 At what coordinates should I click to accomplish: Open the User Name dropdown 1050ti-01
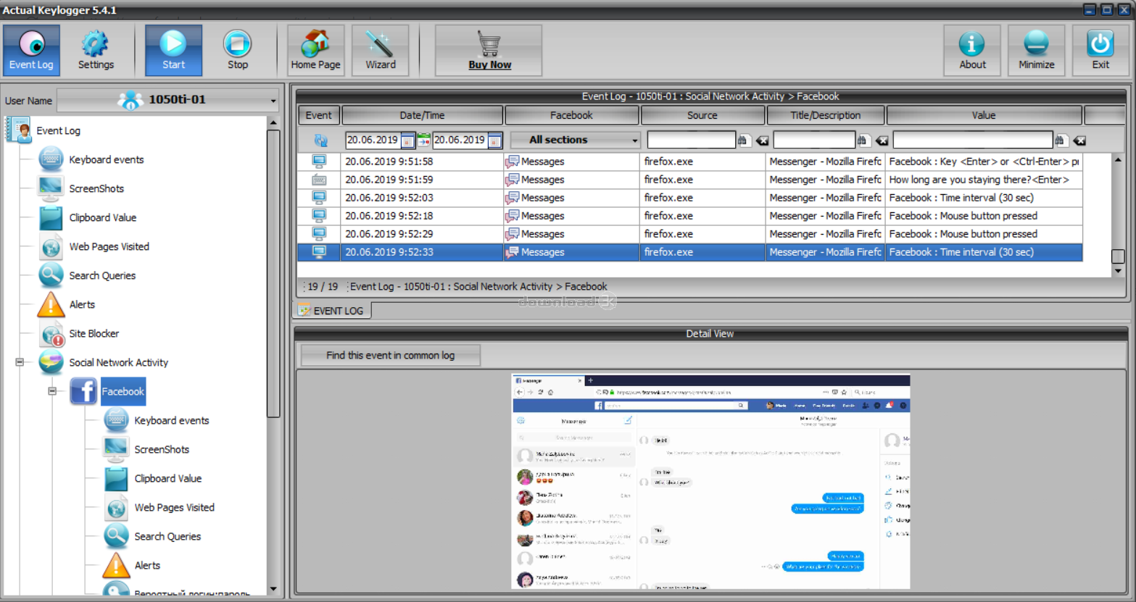click(x=168, y=100)
